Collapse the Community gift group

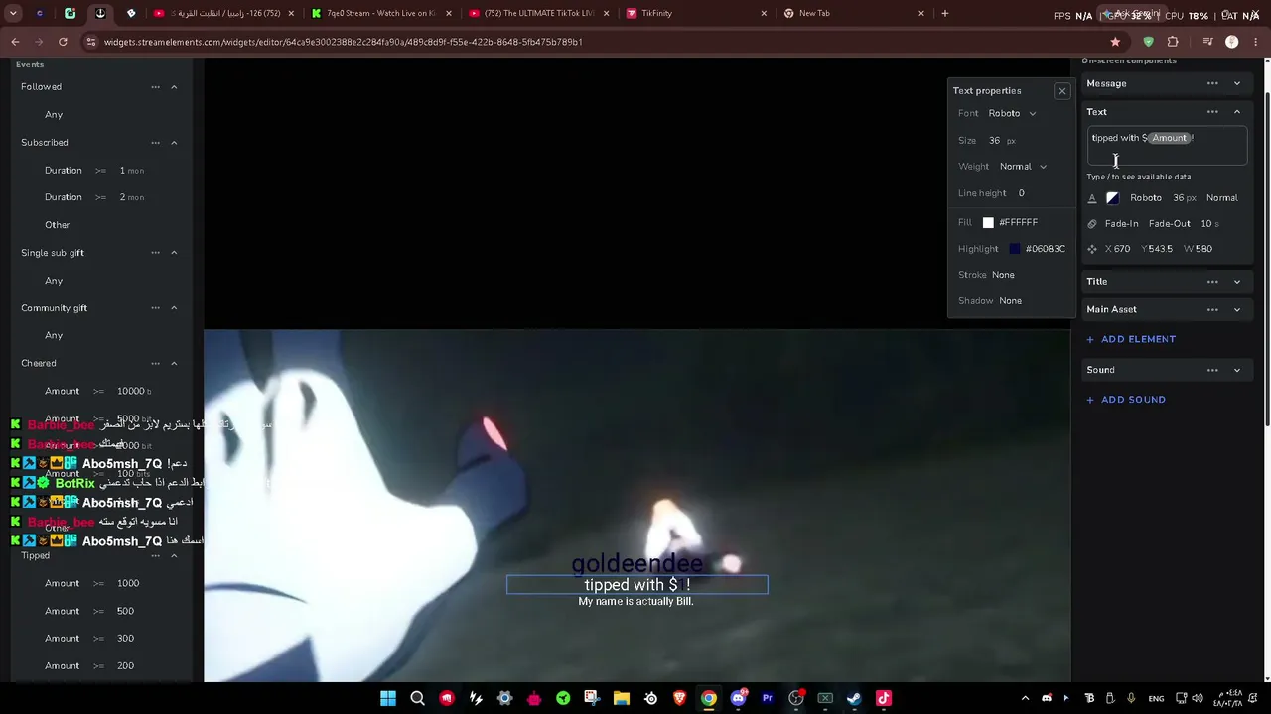pos(174,308)
